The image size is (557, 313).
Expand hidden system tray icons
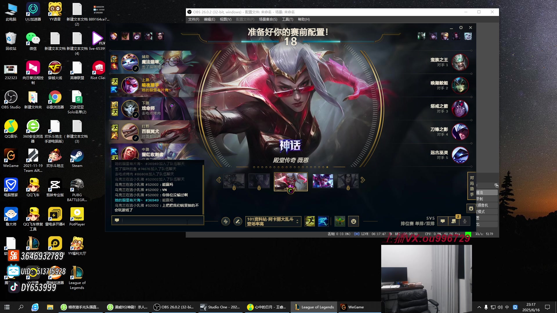479,307
